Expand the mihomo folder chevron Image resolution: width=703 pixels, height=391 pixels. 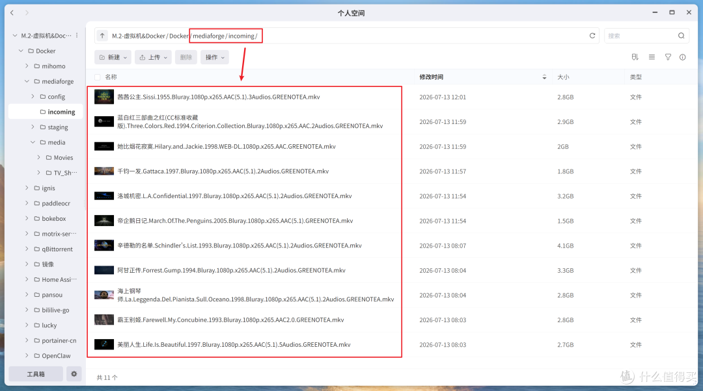tap(27, 66)
